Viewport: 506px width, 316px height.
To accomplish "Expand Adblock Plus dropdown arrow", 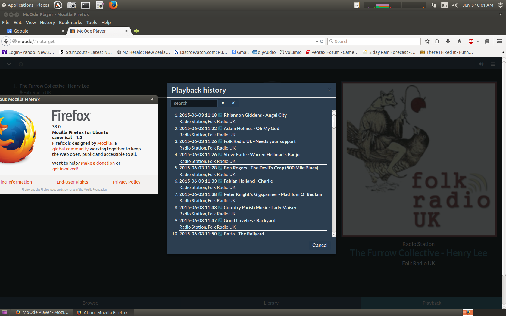I will (x=478, y=42).
